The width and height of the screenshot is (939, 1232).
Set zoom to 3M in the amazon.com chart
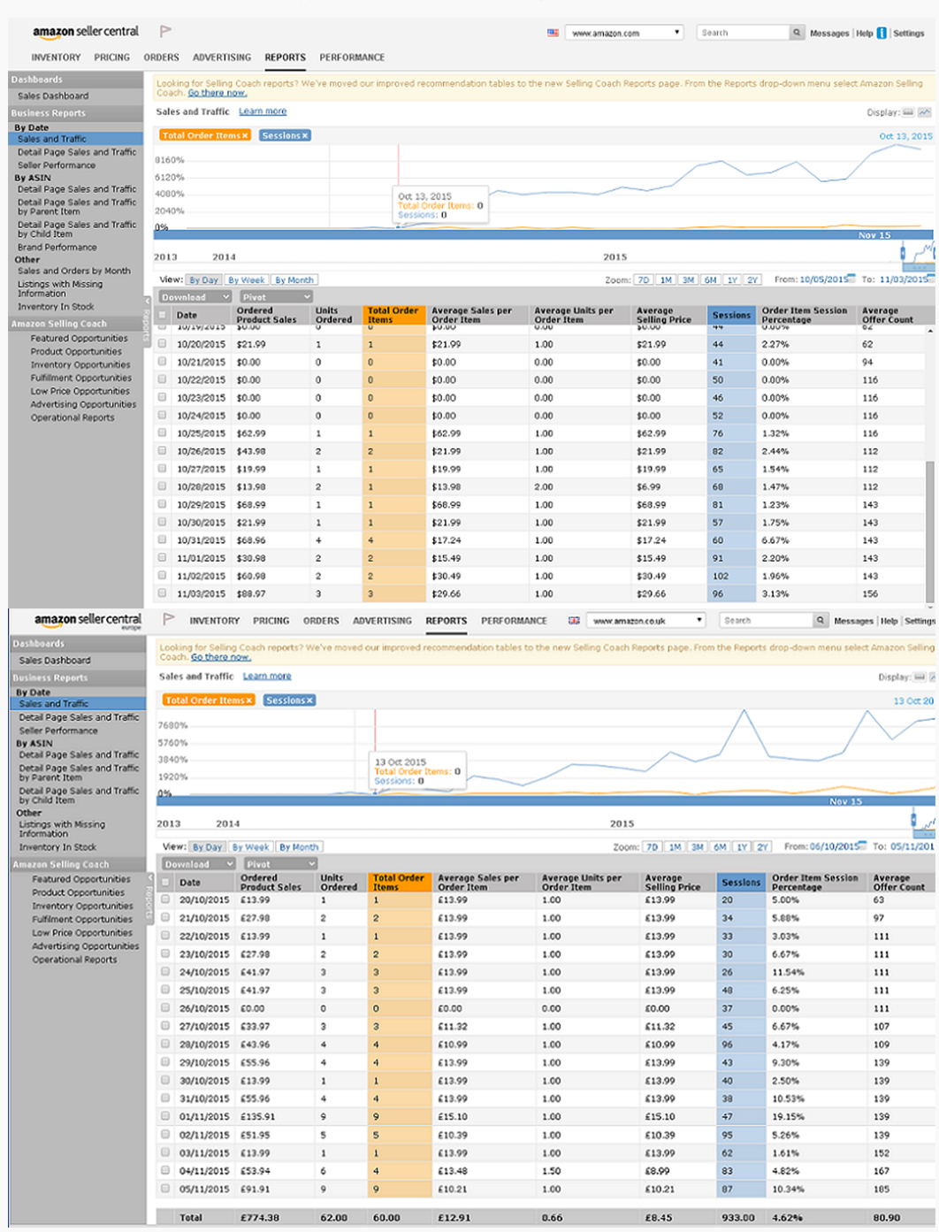click(688, 279)
